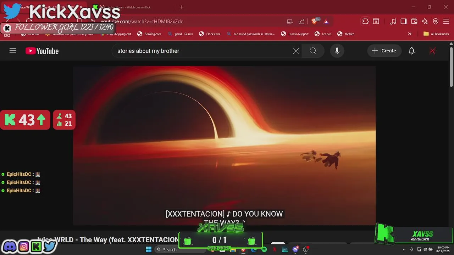Viewport: 454px width, 255px height.
Task: Open the YouTube guide hamburger menu
Action: (13, 51)
